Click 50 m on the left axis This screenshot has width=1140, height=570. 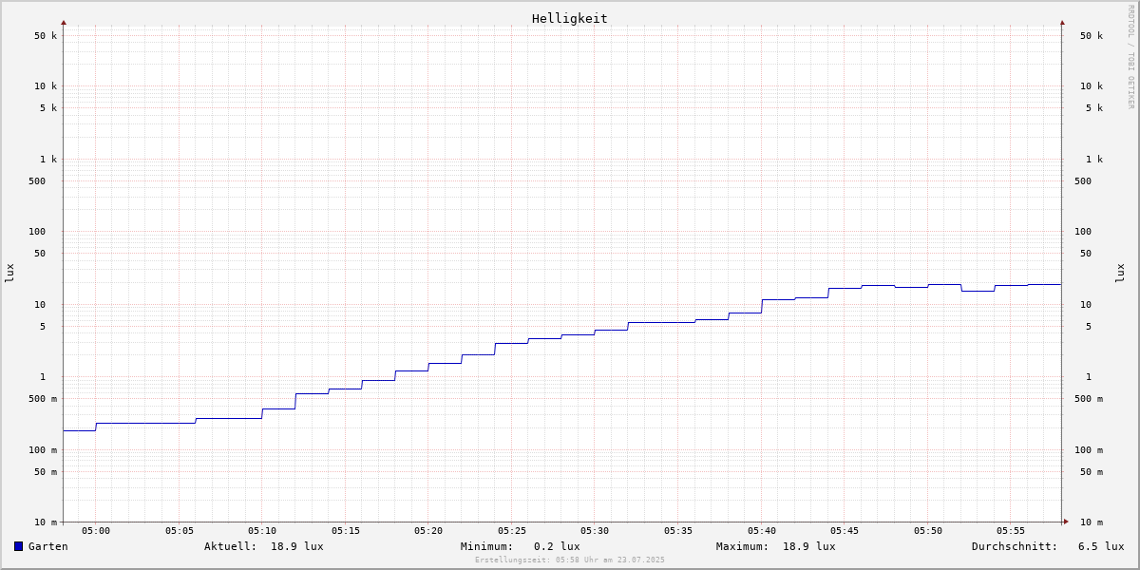[46, 472]
